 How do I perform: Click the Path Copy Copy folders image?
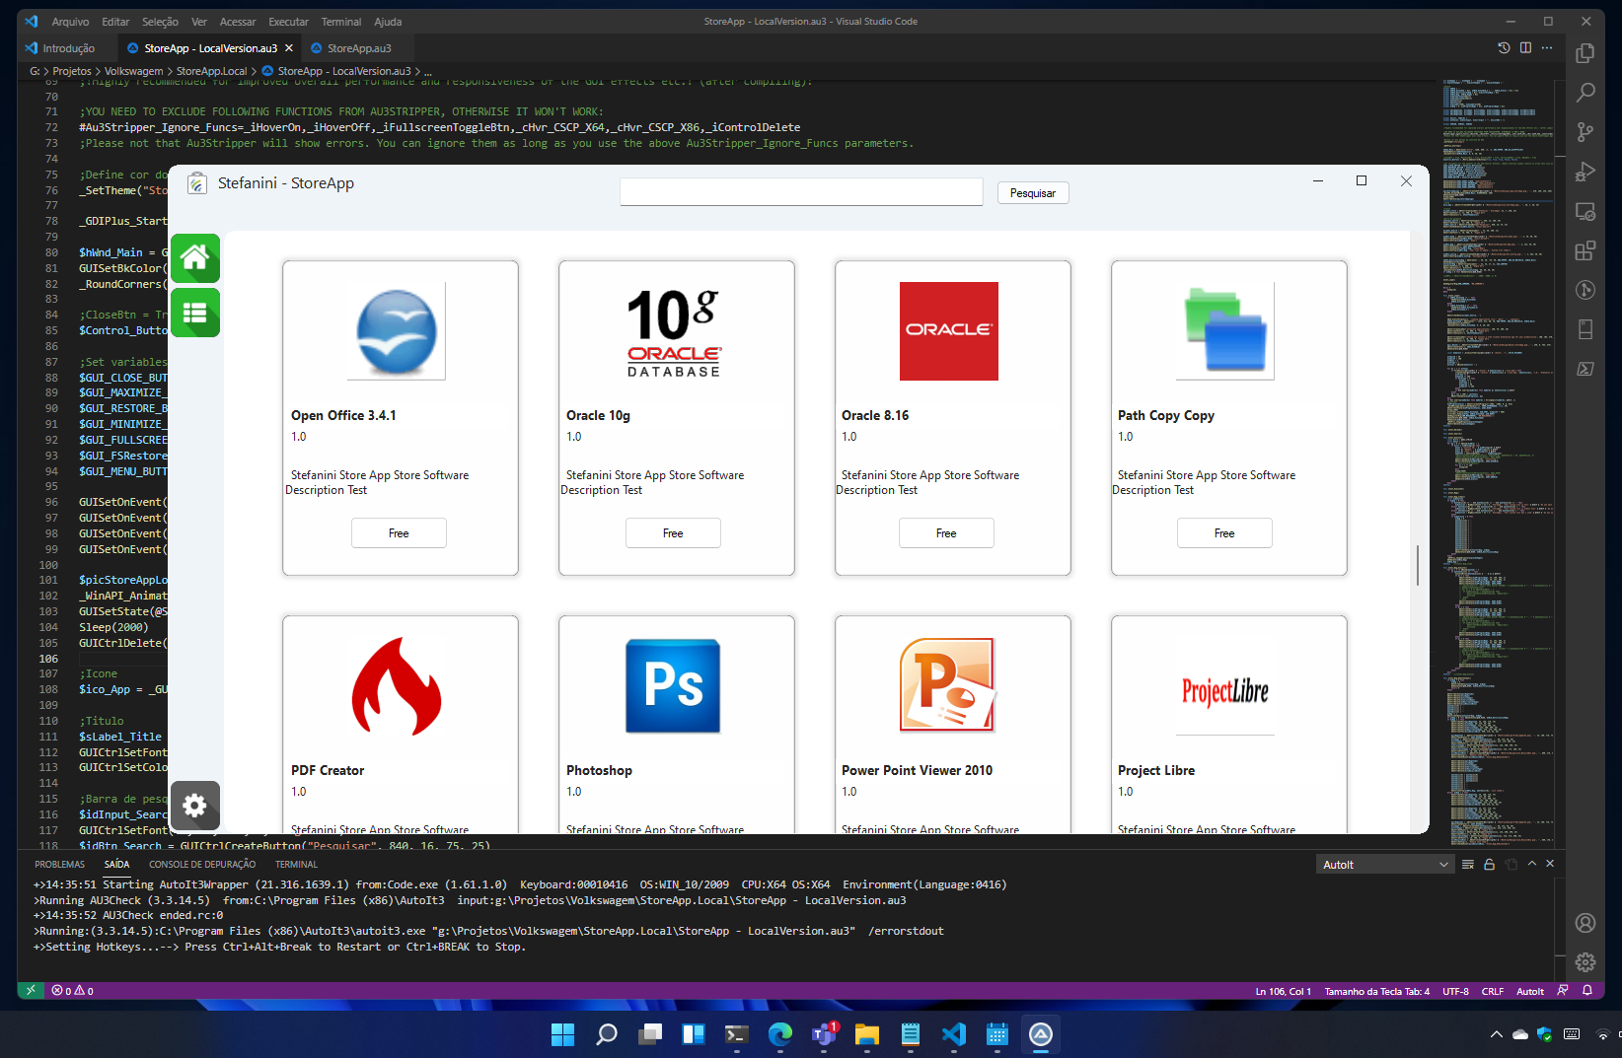tap(1225, 331)
